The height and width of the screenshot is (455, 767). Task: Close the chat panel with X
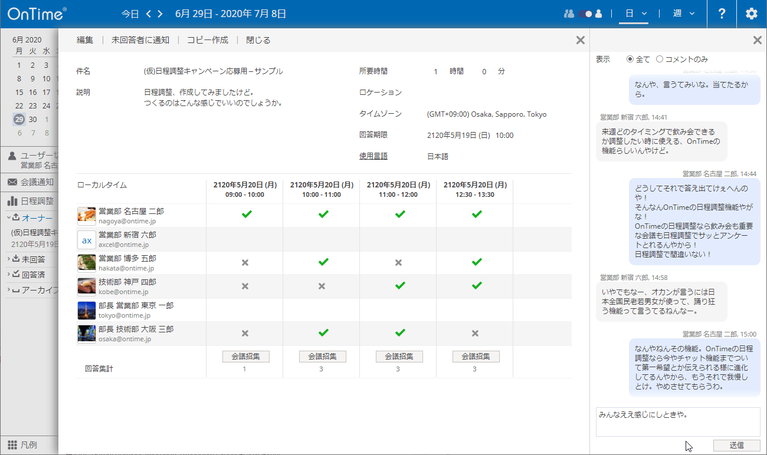(757, 40)
